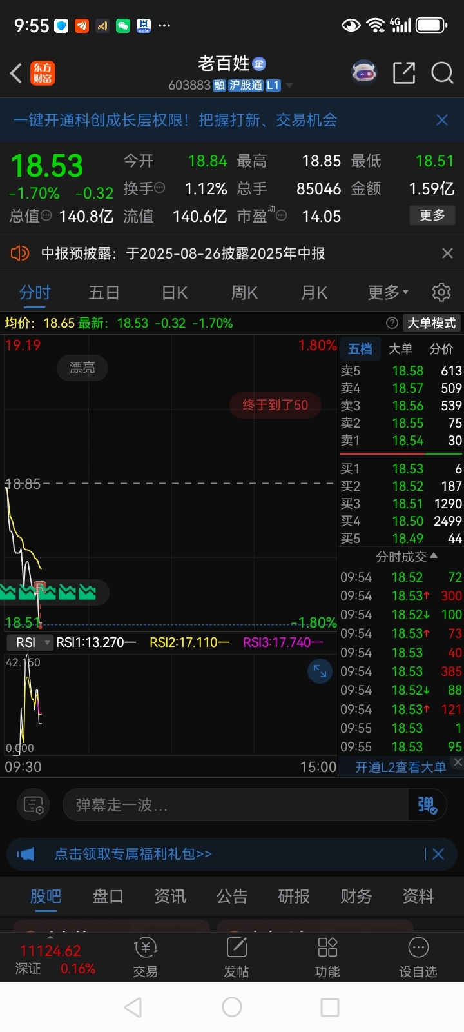Switch to the 月K tab
The image size is (464, 1032).
[x=314, y=293]
